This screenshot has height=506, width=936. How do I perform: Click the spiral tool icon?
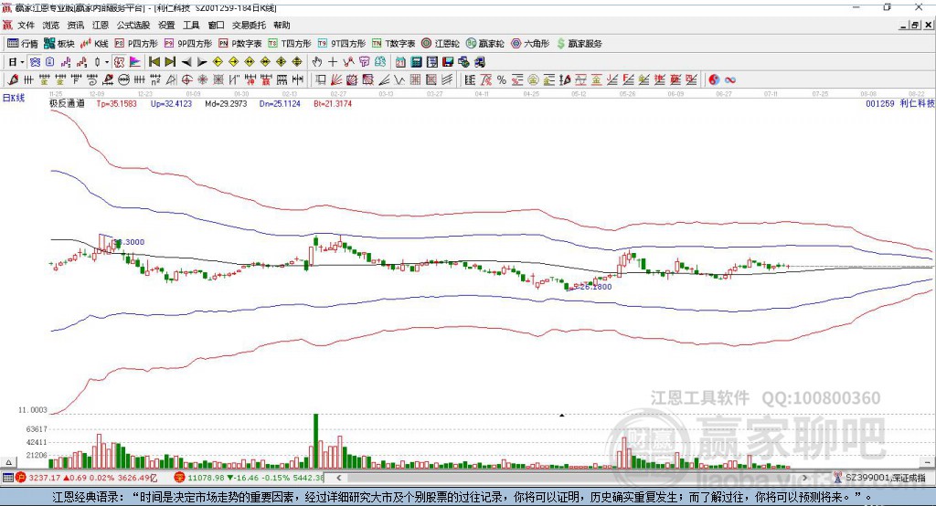pyautogui.click(x=92, y=80)
